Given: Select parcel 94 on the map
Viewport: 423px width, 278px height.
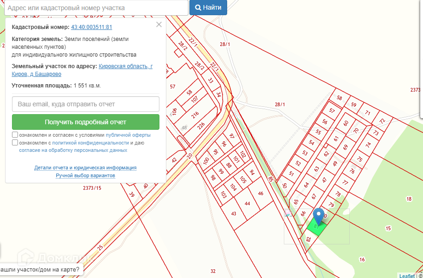Looking at the screenshot, I should 253,172.
